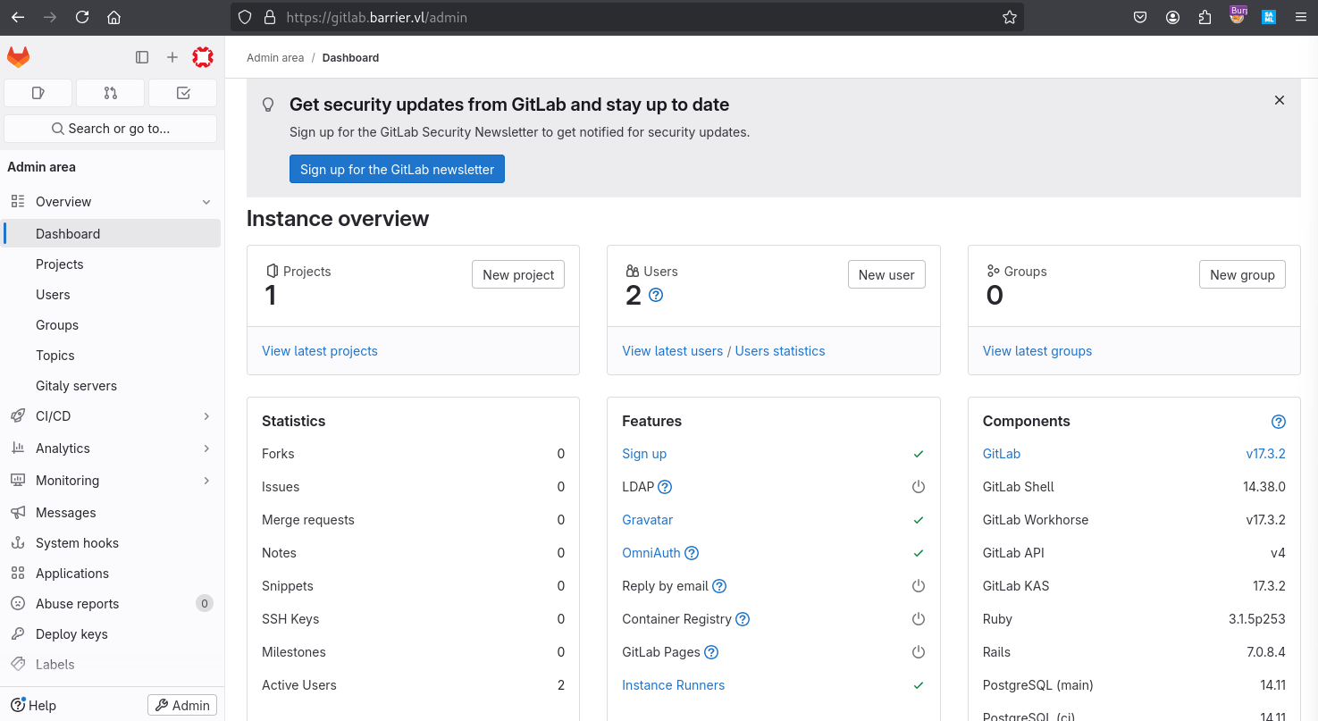Open the Users statistics link
The height and width of the screenshot is (721, 1318).
tap(780, 351)
